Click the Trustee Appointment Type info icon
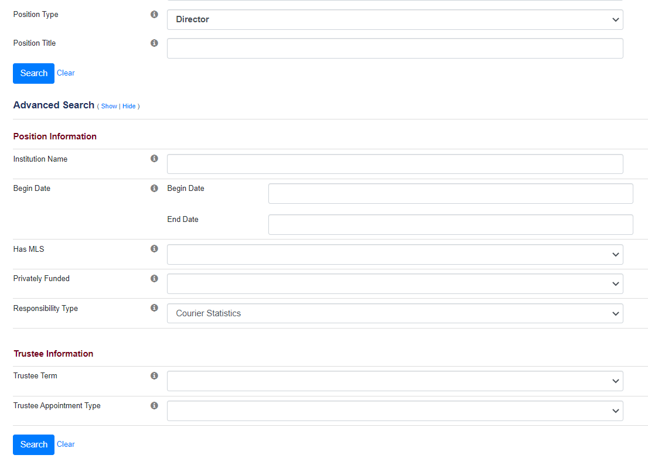 (x=154, y=405)
